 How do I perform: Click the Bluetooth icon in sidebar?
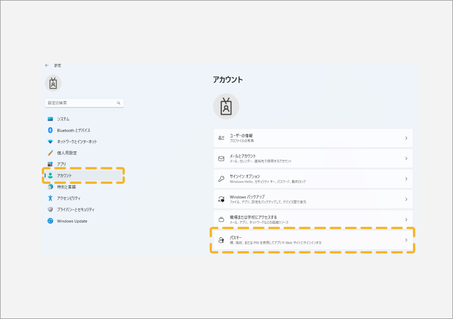[x=51, y=130]
